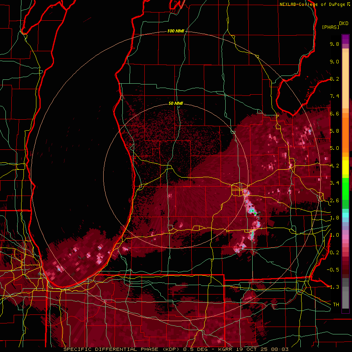
Task: Click the 9.0 scale value
Action: [x=334, y=61]
